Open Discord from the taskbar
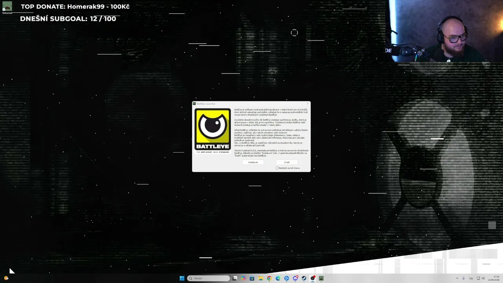Screen dimensions: 503x283 click(295, 278)
